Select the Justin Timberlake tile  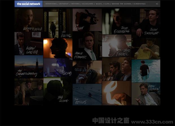146,23
